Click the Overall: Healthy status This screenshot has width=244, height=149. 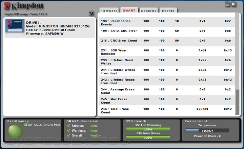[x=86, y=135]
